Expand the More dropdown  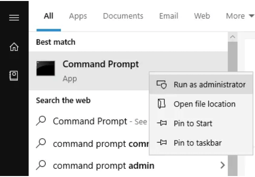(x=240, y=16)
